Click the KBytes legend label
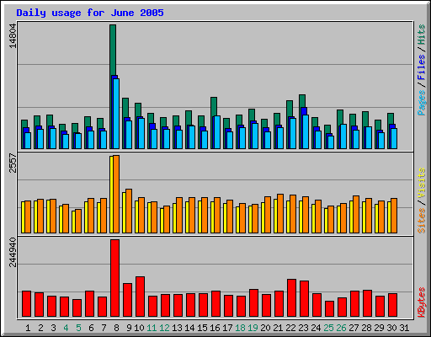 coord(421,302)
